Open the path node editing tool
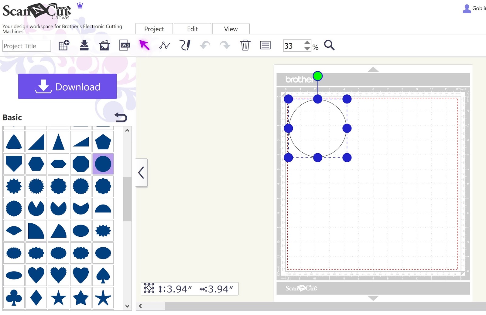Image resolution: width=486 pixels, height=315 pixels. tap(164, 46)
